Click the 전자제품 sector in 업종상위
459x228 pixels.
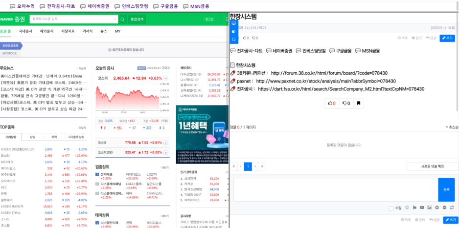(x=107, y=174)
